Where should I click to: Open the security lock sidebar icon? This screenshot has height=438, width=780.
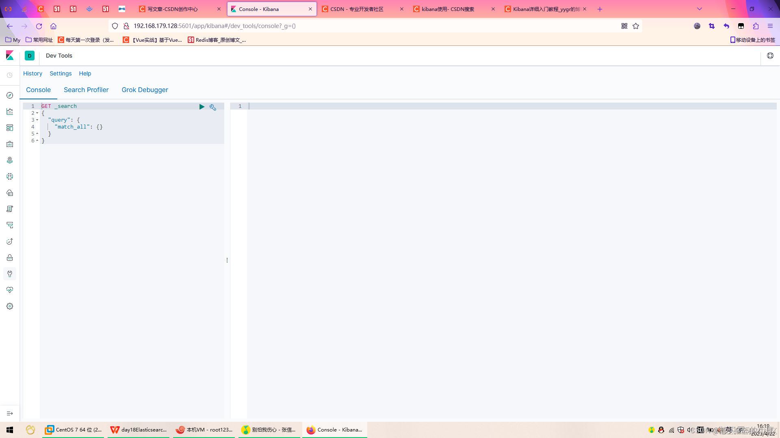pyautogui.click(x=10, y=258)
